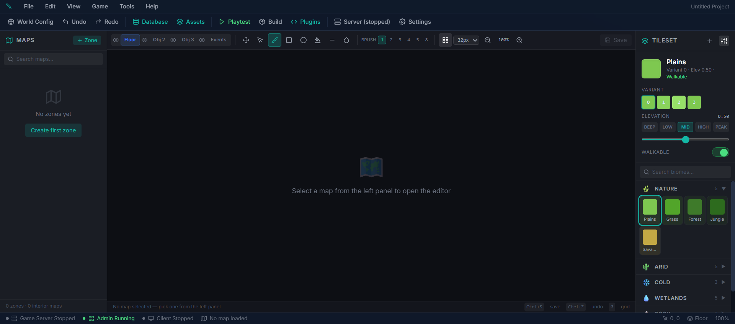The width and height of the screenshot is (735, 324).
Task: Select the Savanna biome swatch
Action: (650, 241)
